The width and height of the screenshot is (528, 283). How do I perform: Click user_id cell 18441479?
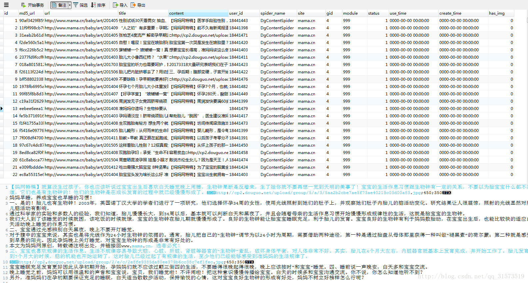244,109
